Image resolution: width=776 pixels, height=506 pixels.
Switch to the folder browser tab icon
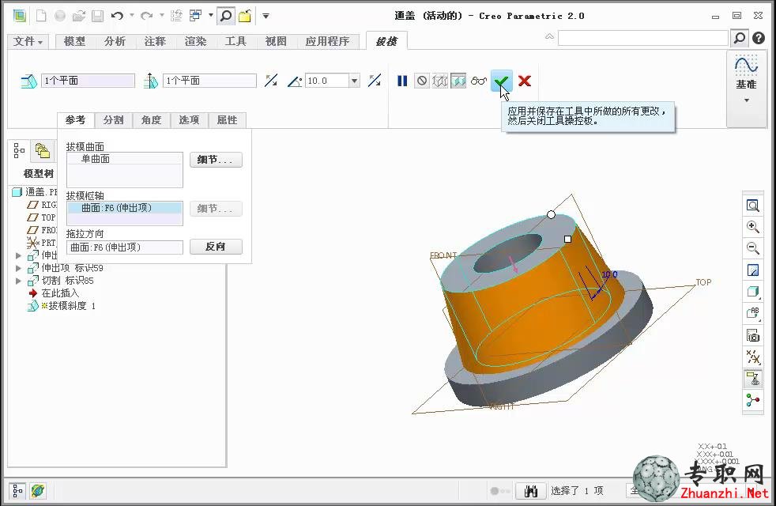point(43,150)
